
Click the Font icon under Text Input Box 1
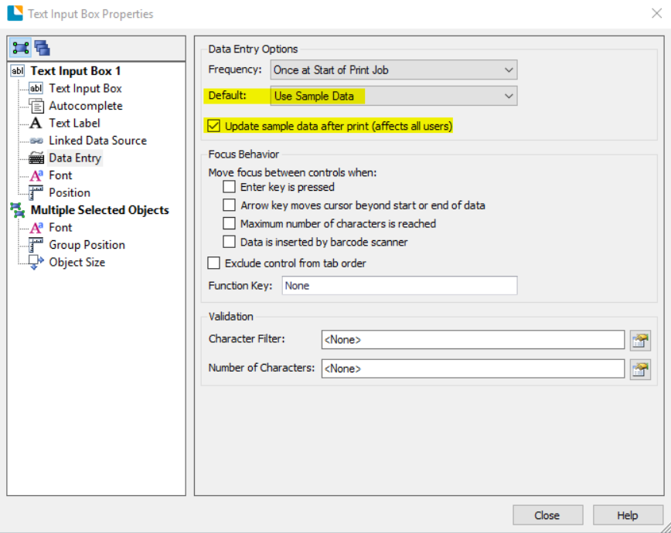36,175
